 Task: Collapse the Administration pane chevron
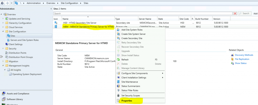click(51, 9)
